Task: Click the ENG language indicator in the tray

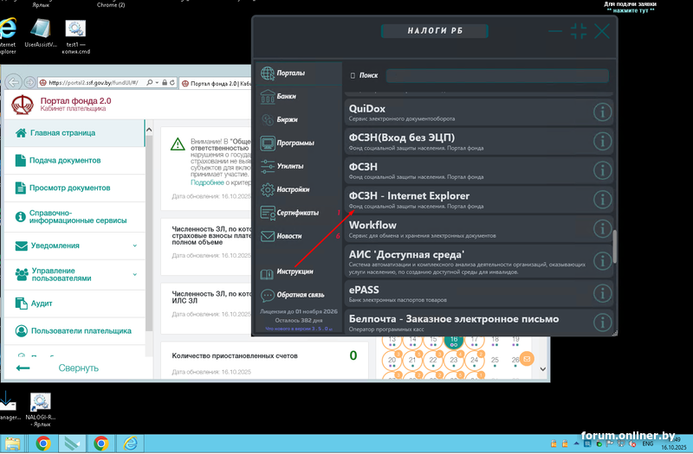Action: [648, 444]
